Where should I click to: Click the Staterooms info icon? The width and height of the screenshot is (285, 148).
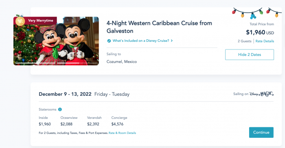pos(60,109)
